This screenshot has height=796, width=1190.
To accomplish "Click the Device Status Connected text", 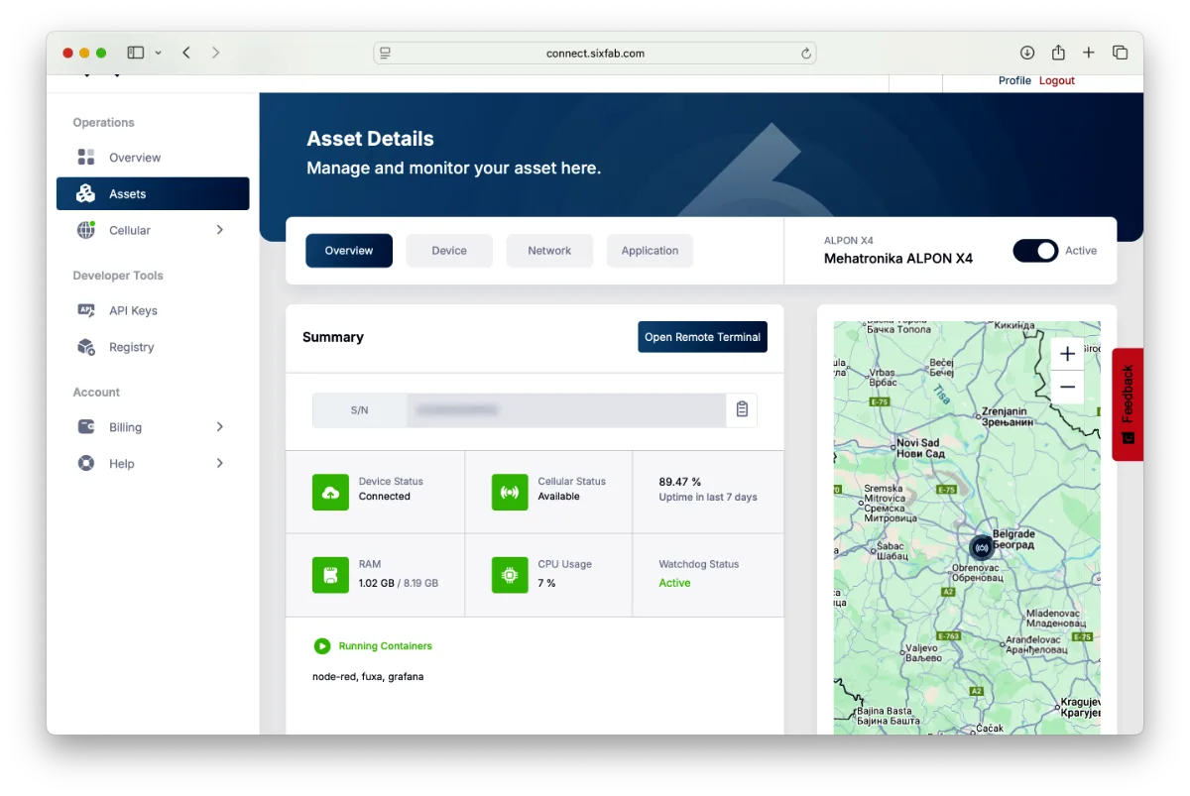I will click(385, 497).
